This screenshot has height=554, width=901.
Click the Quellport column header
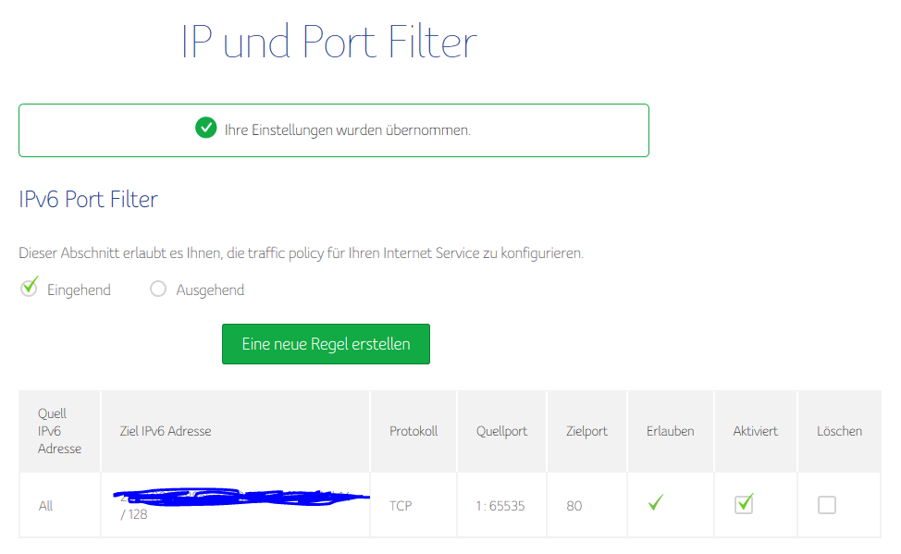click(502, 431)
